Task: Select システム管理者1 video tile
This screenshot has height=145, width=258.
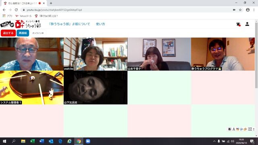Action: click(x=32, y=88)
